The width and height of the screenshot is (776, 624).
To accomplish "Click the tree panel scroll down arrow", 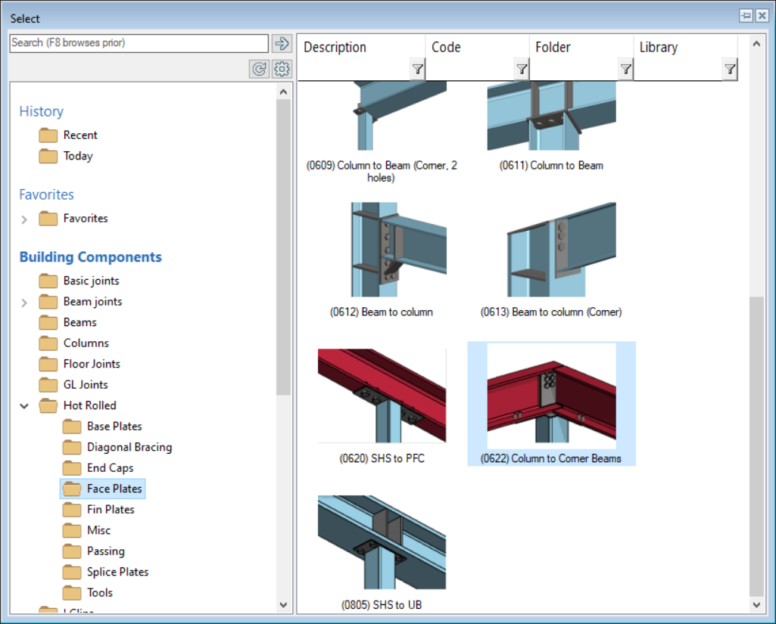I will [x=284, y=605].
